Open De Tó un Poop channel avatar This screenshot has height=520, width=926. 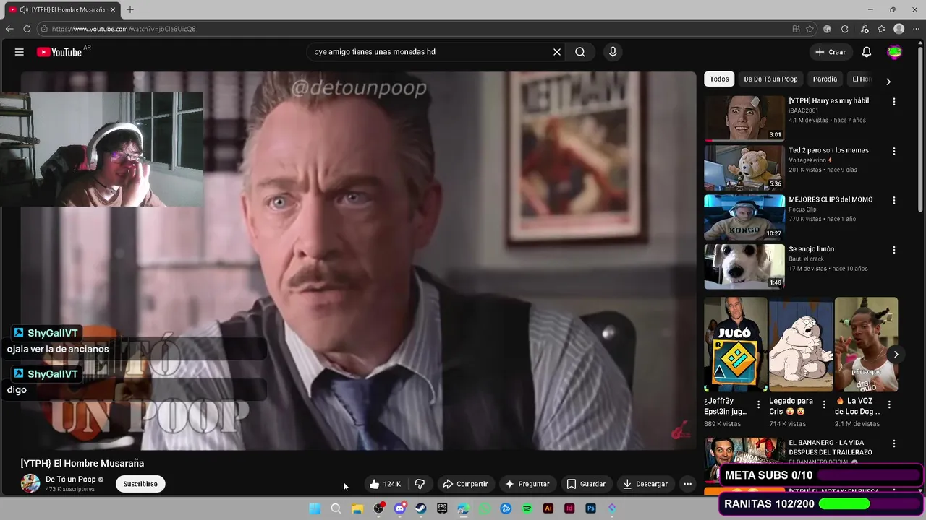[30, 484]
